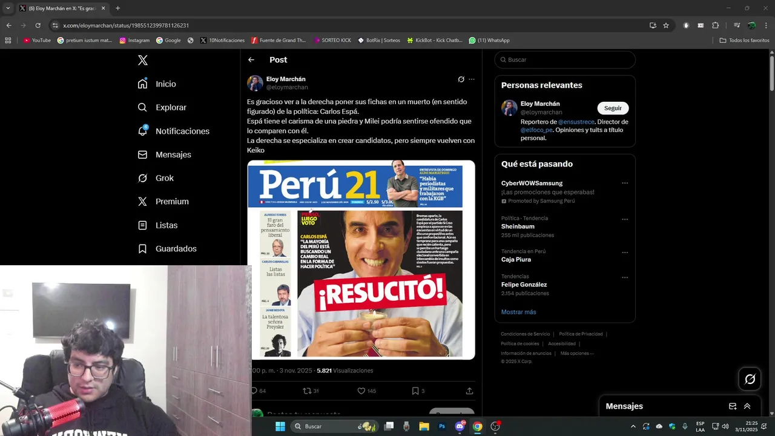Like the post with 145 likes

[366, 391]
